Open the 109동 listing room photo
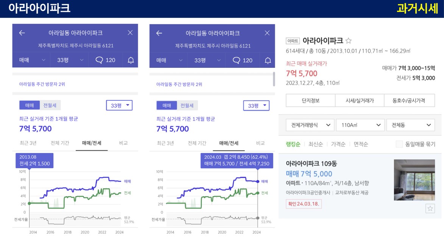This screenshot has height=250, width=444. click(414, 180)
